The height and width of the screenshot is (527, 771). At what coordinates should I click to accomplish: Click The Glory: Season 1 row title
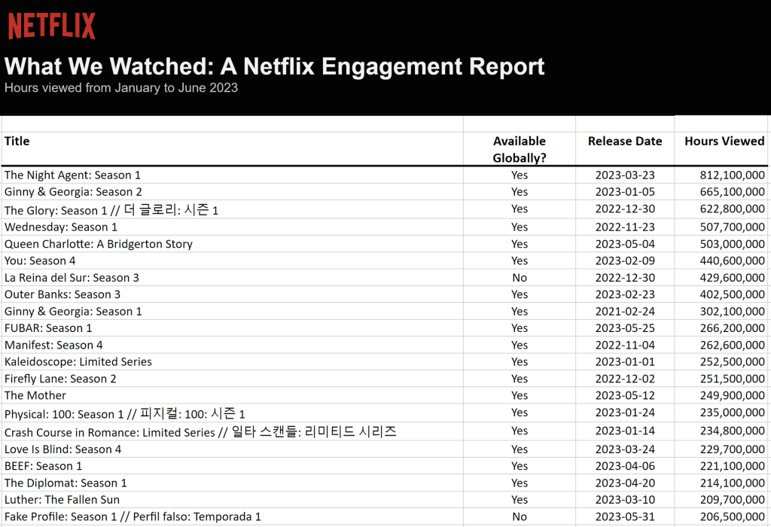(x=111, y=209)
